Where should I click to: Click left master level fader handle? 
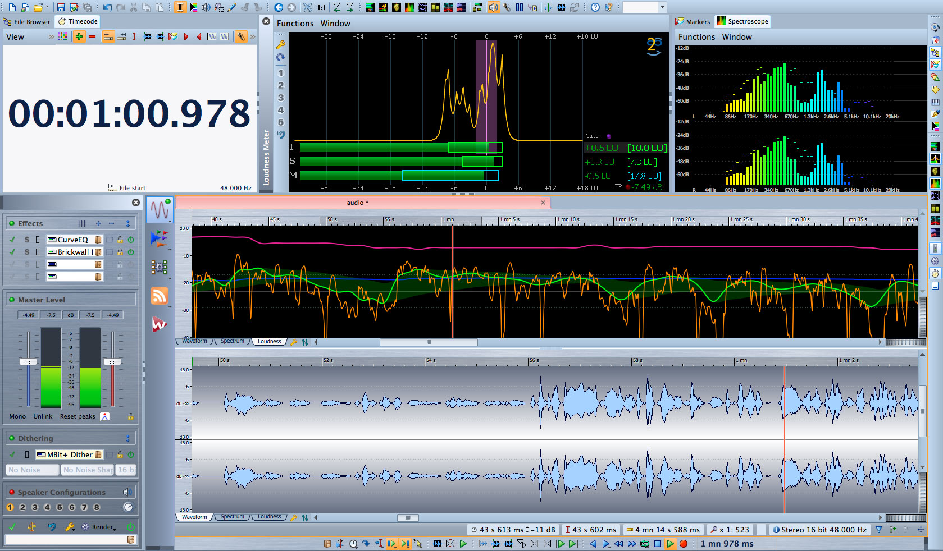coord(28,362)
